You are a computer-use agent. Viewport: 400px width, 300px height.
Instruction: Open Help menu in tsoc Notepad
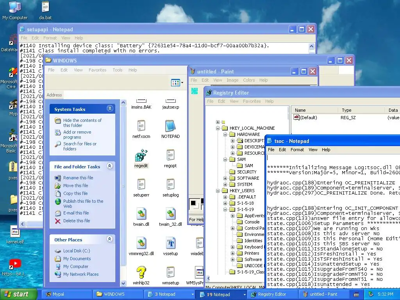pyautogui.click(x=326, y=150)
